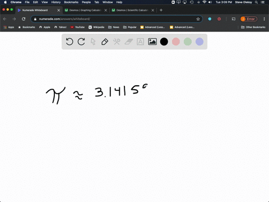Open the Tab menu
The height and width of the screenshot is (202, 269).
96,2
